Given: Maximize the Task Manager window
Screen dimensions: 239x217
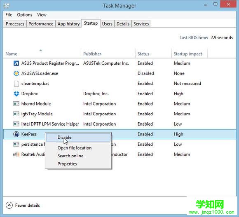Looking at the screenshot, I should [215, 4].
